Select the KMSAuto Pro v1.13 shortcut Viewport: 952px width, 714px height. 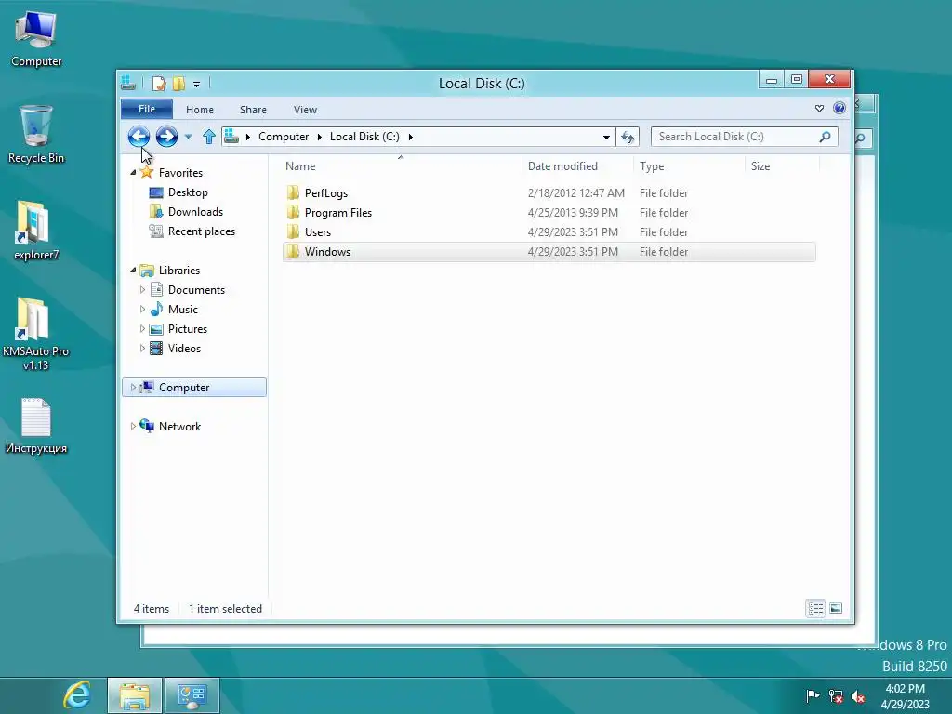pyautogui.click(x=36, y=334)
